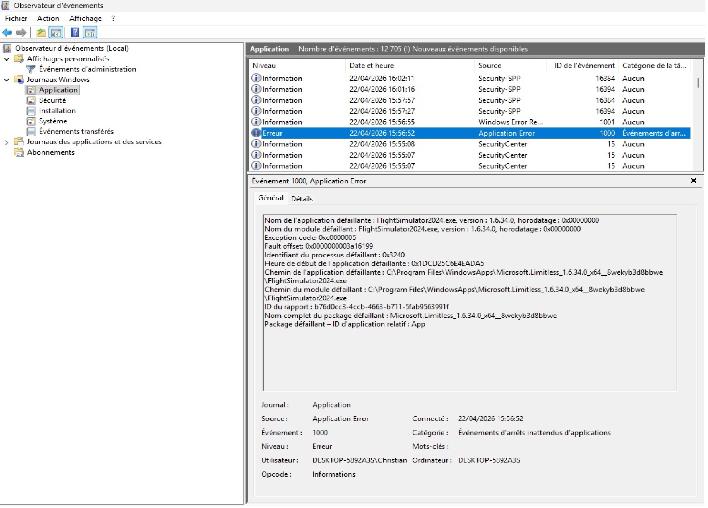The width and height of the screenshot is (708, 508).
Task: Select the Abonnements node icon
Action: (x=19, y=153)
